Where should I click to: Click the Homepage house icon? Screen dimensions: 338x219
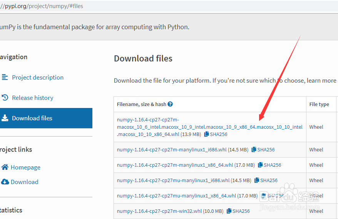tap(5, 167)
